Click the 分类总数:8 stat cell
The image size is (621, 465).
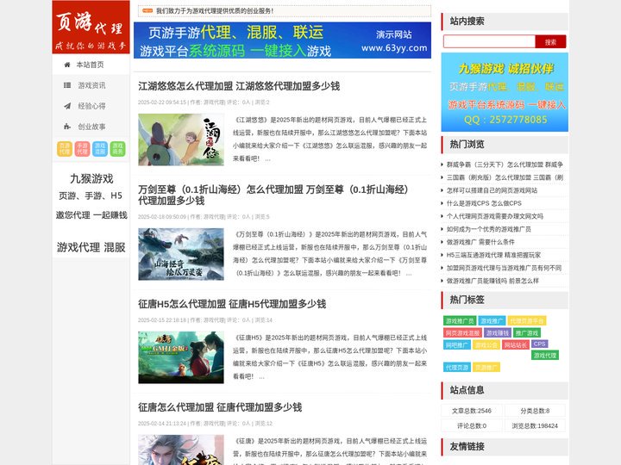pos(535,411)
